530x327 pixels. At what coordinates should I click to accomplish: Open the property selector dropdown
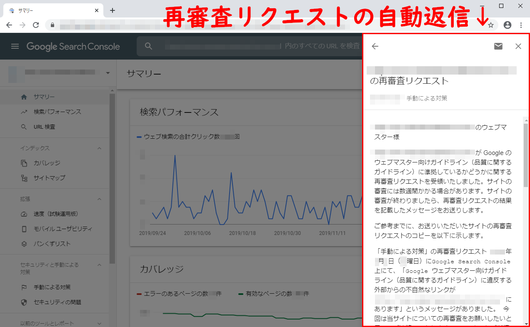tap(108, 73)
